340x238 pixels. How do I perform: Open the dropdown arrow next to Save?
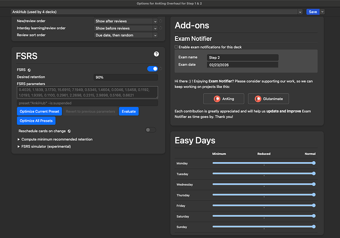(x=322, y=12)
